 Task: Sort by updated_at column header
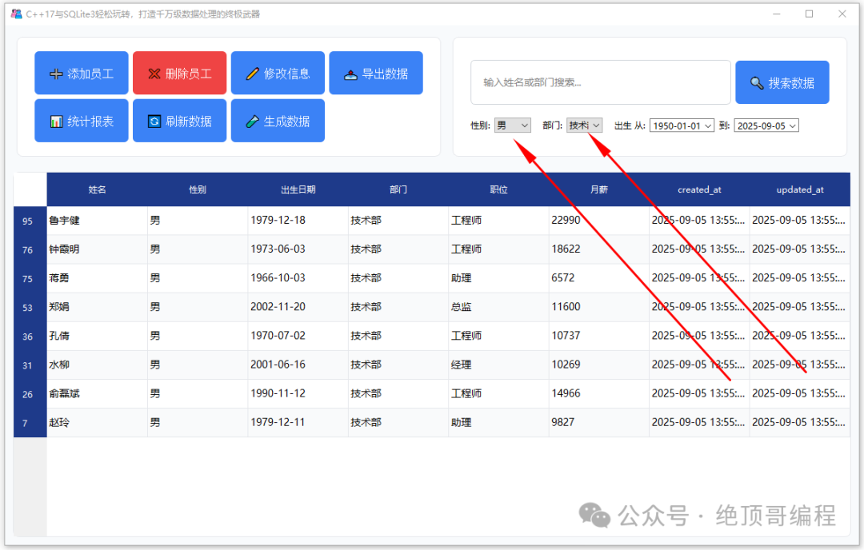click(x=799, y=190)
